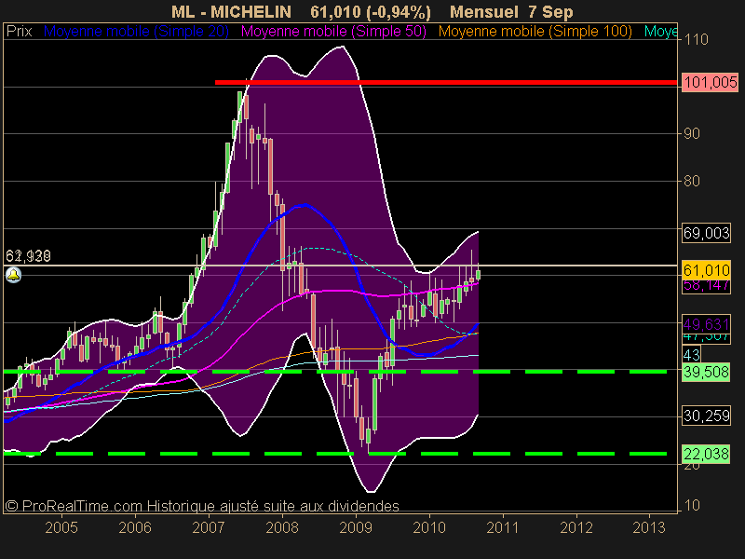The width and height of the screenshot is (745, 559).
Task: Select the "Moyenne mobile (Simple 50)" legend label
Action: point(333,32)
